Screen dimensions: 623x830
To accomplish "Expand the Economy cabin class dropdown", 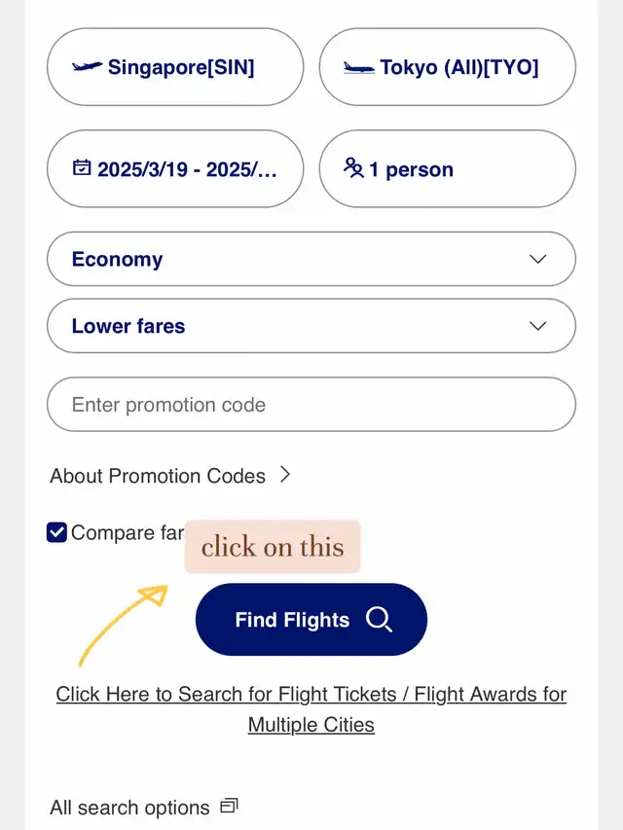I will (x=311, y=259).
